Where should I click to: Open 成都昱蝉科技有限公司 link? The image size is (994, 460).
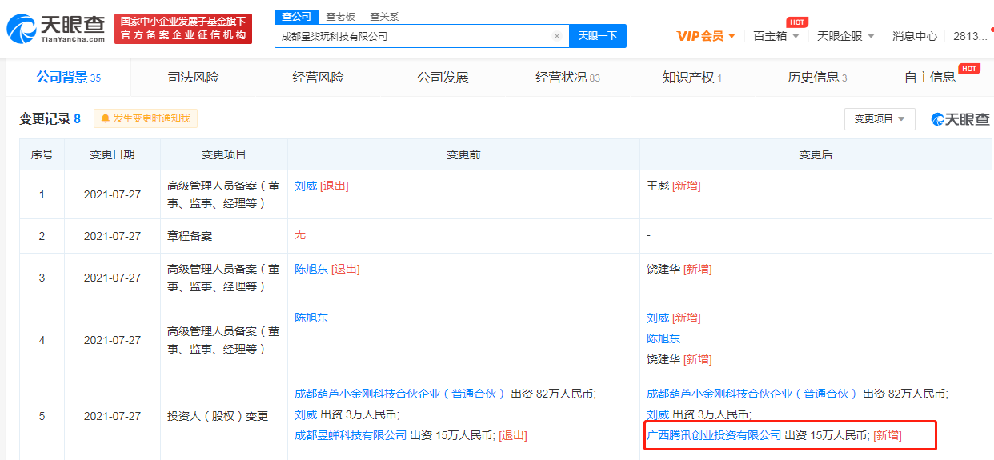(x=351, y=435)
